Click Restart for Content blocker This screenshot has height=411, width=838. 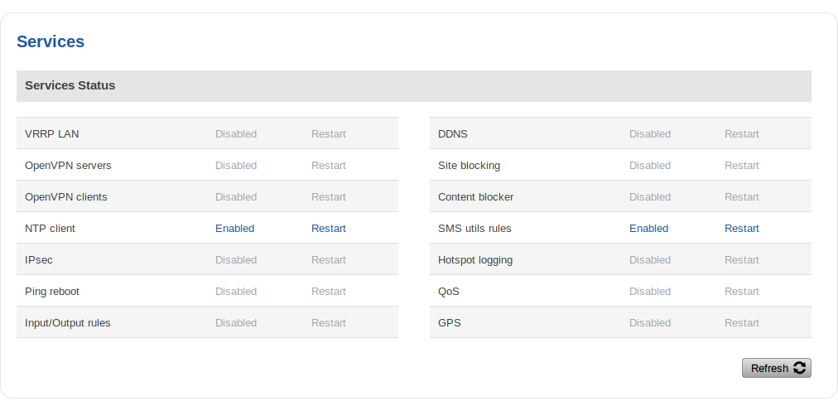tap(741, 197)
